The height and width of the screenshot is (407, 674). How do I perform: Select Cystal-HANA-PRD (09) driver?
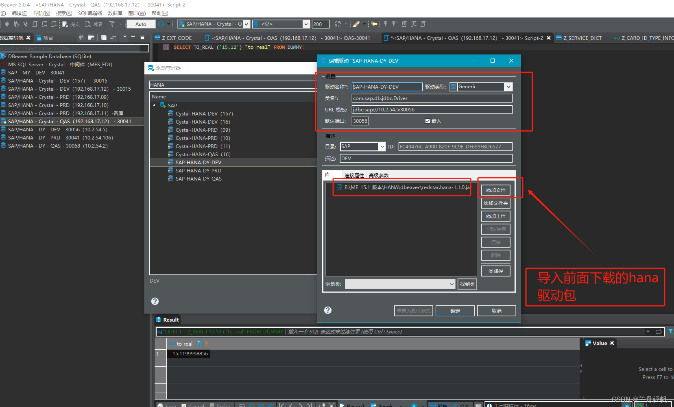203,130
